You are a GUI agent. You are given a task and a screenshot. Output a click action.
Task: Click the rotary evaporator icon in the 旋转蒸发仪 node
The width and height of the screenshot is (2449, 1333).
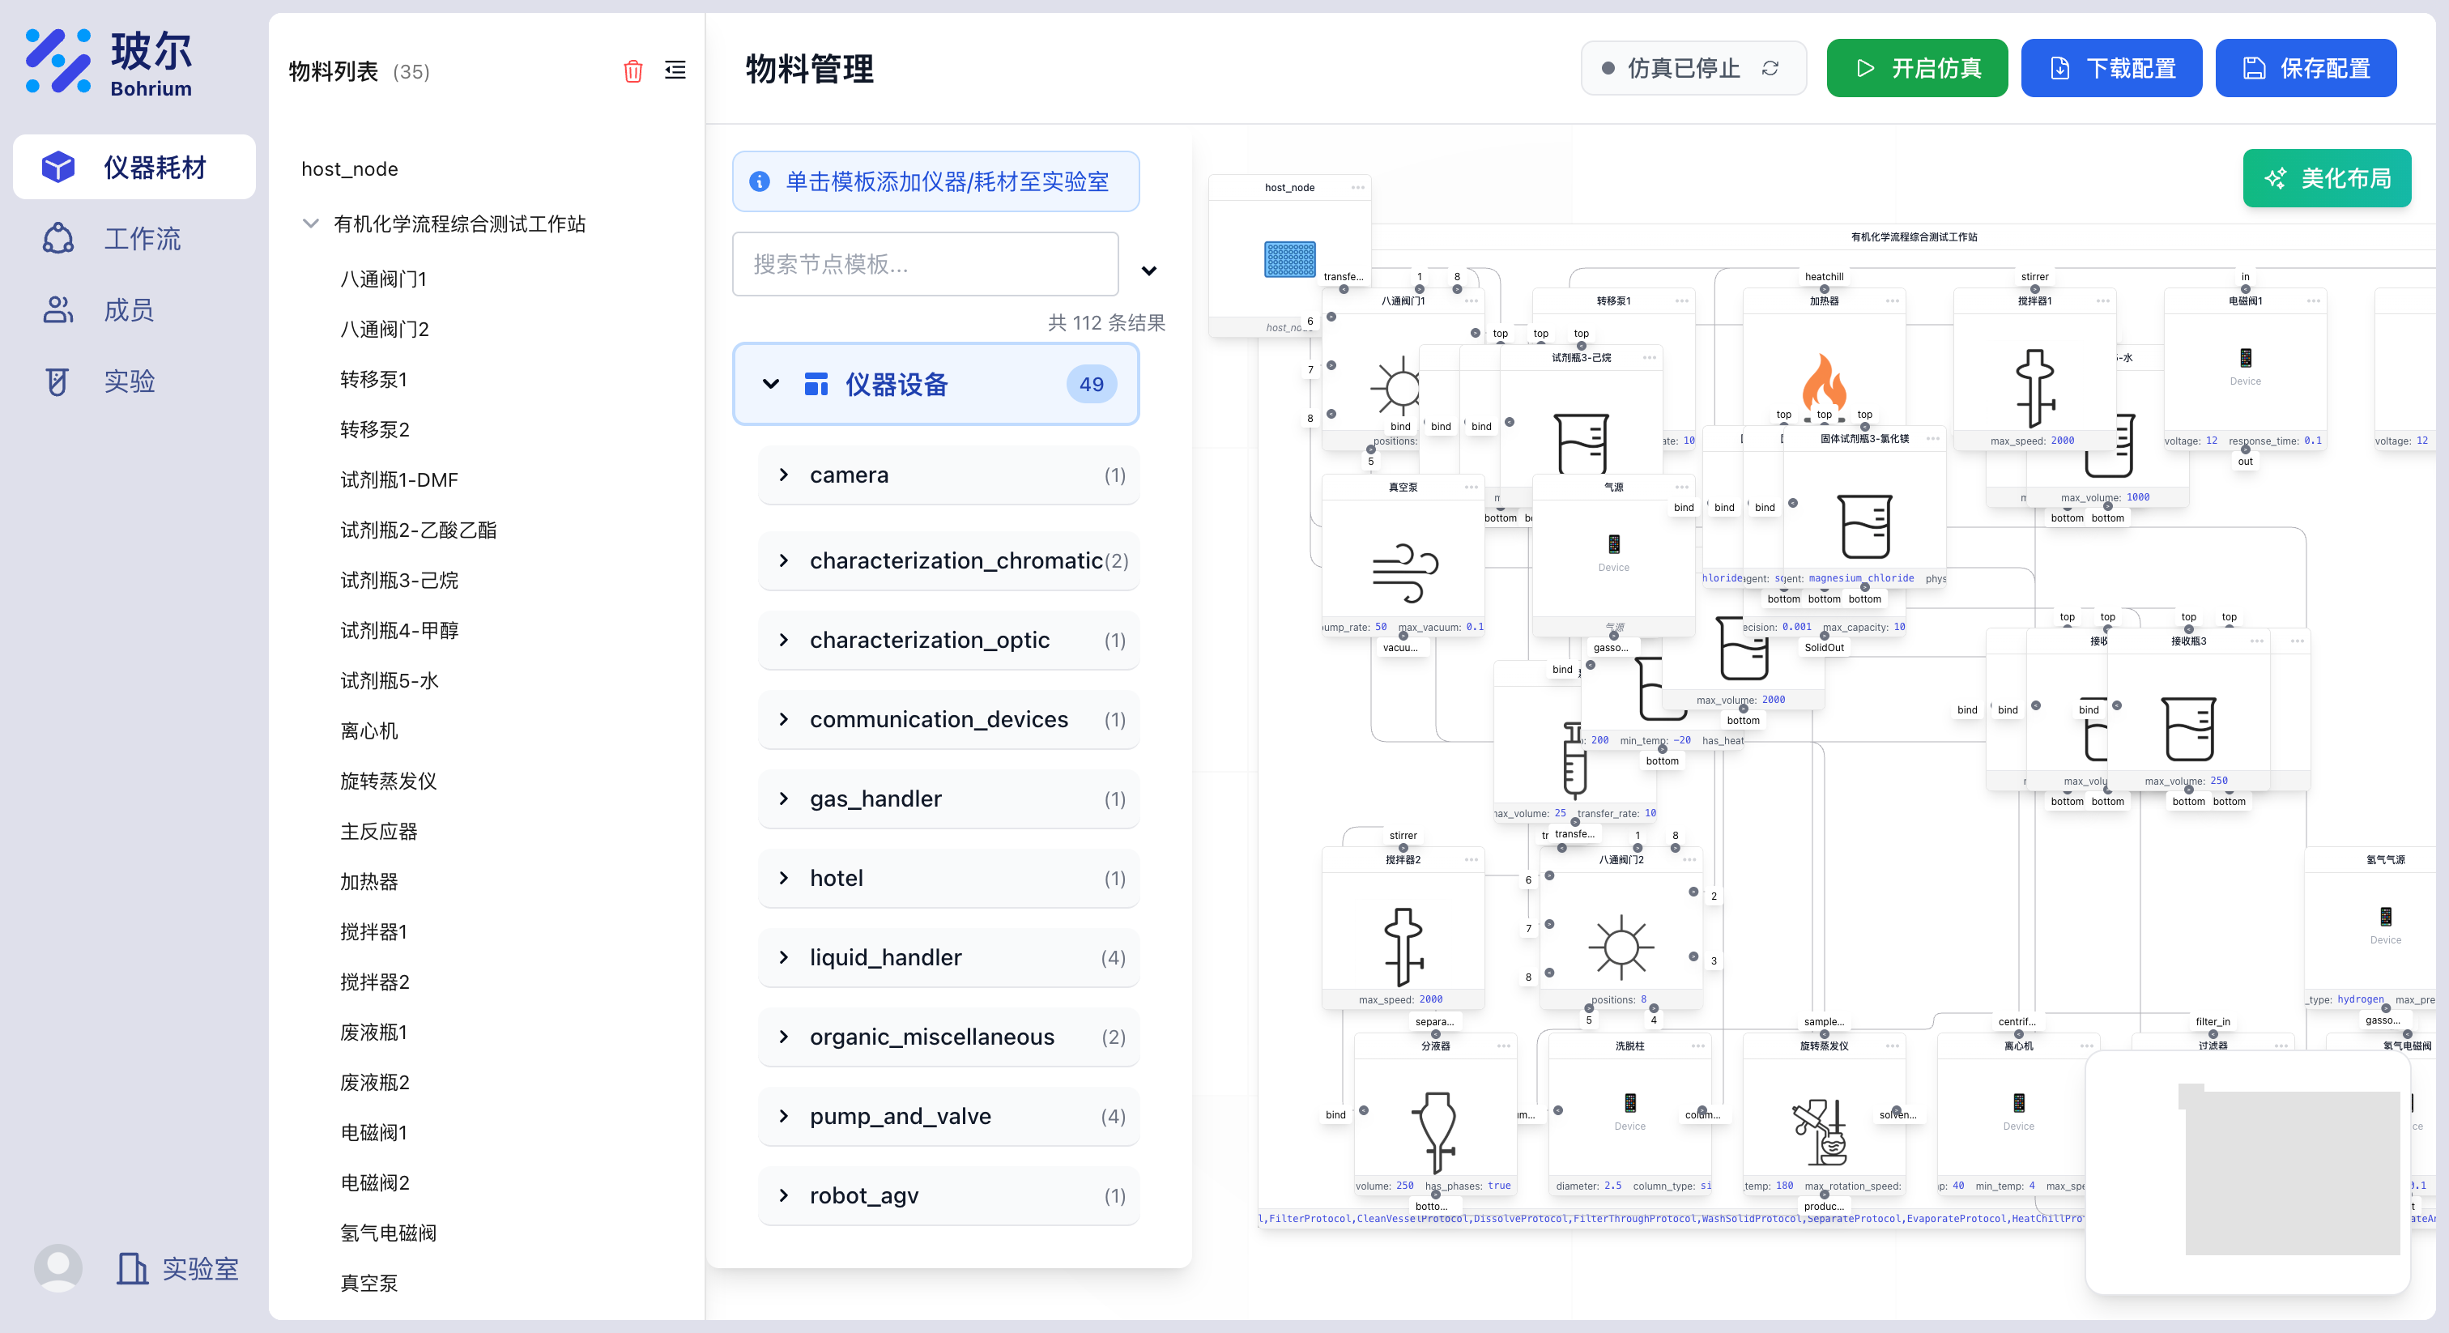1821,1131
